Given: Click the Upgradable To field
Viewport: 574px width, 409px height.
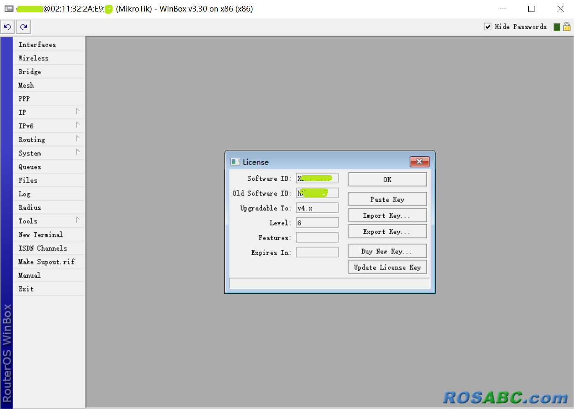Looking at the screenshot, I should tap(317, 208).
